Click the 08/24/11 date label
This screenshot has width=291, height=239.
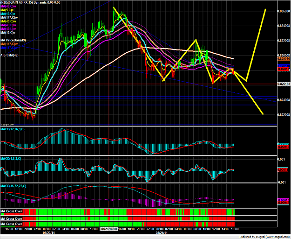pyautogui.click(x=162, y=232)
